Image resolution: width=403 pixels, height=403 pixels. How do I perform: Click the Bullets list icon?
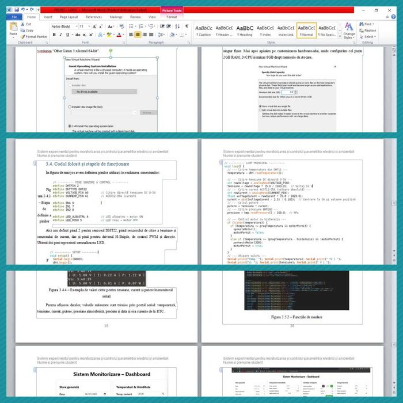click(x=131, y=26)
